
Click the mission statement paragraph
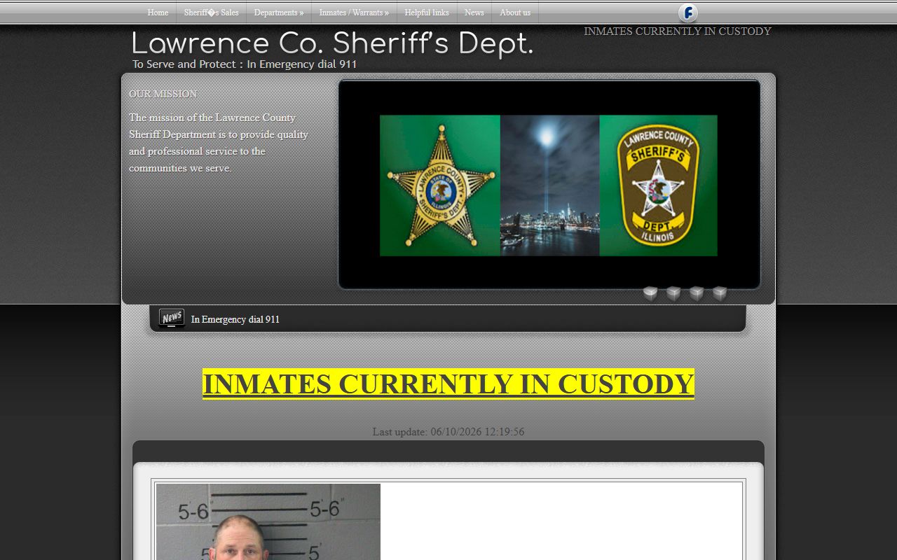(x=219, y=143)
